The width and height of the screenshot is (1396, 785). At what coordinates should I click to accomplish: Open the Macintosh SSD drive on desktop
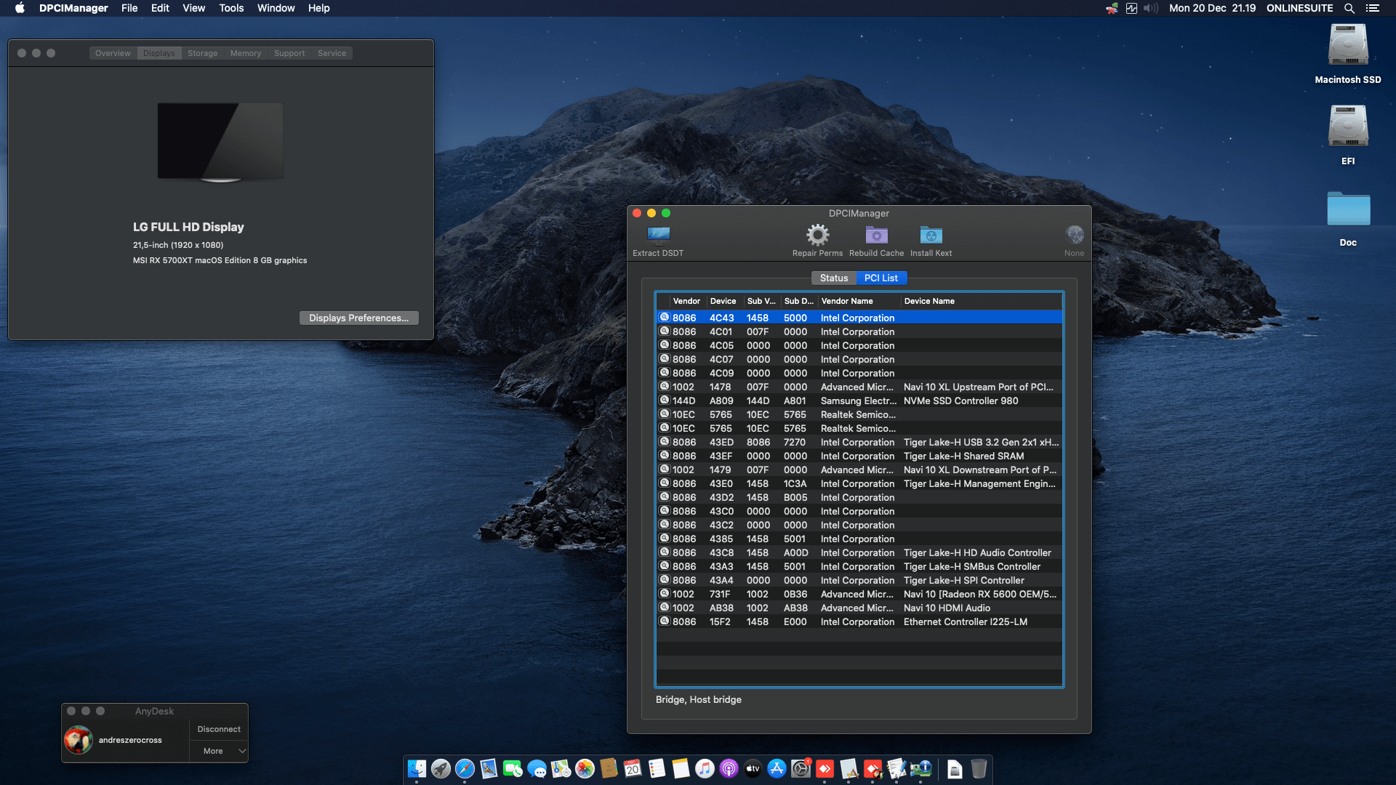(1348, 46)
